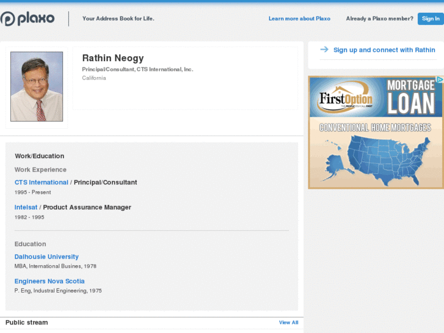Open the First Option mortgage loan ad
Screen dimensions: 444x333
click(376, 133)
